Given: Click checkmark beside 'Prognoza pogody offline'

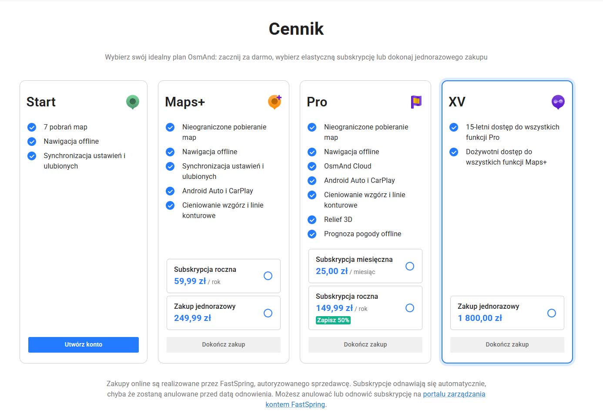Looking at the screenshot, I should point(312,234).
